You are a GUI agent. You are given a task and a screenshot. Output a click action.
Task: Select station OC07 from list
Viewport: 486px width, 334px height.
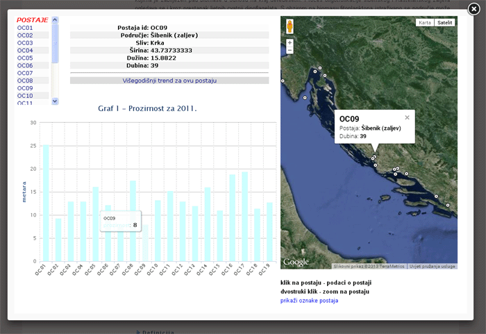click(25, 73)
